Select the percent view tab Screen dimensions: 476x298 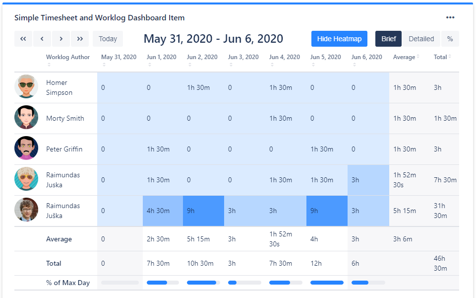(x=450, y=39)
